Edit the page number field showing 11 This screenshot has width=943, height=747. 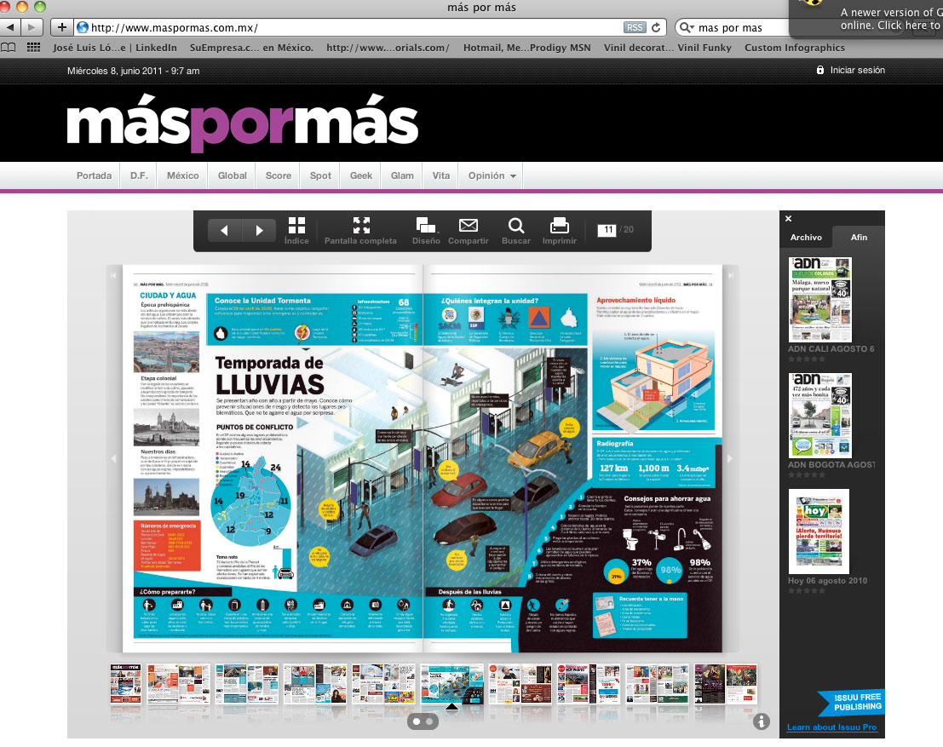click(607, 230)
